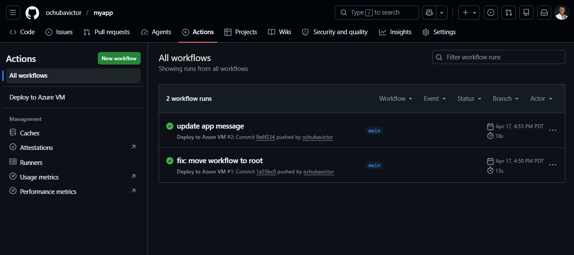Screen dimensions: 574x255
Task: Focus the Filter workflow runs field
Action: click(499, 57)
